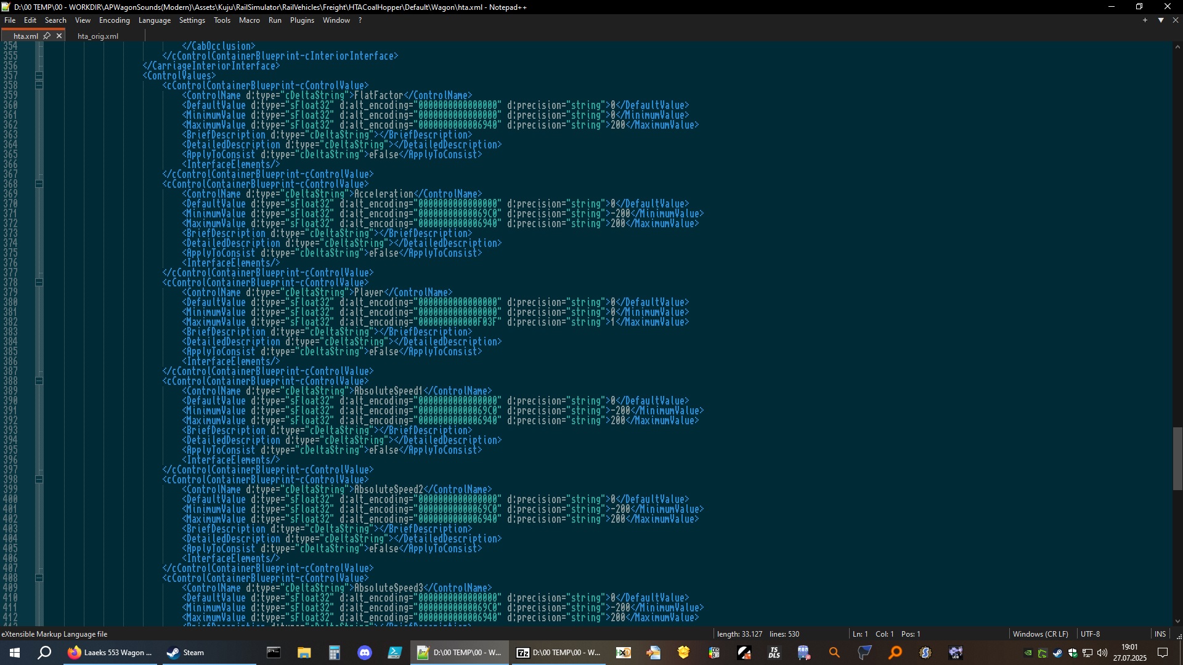Open the Calculator taskbar icon
1183x665 pixels.
[x=335, y=653]
